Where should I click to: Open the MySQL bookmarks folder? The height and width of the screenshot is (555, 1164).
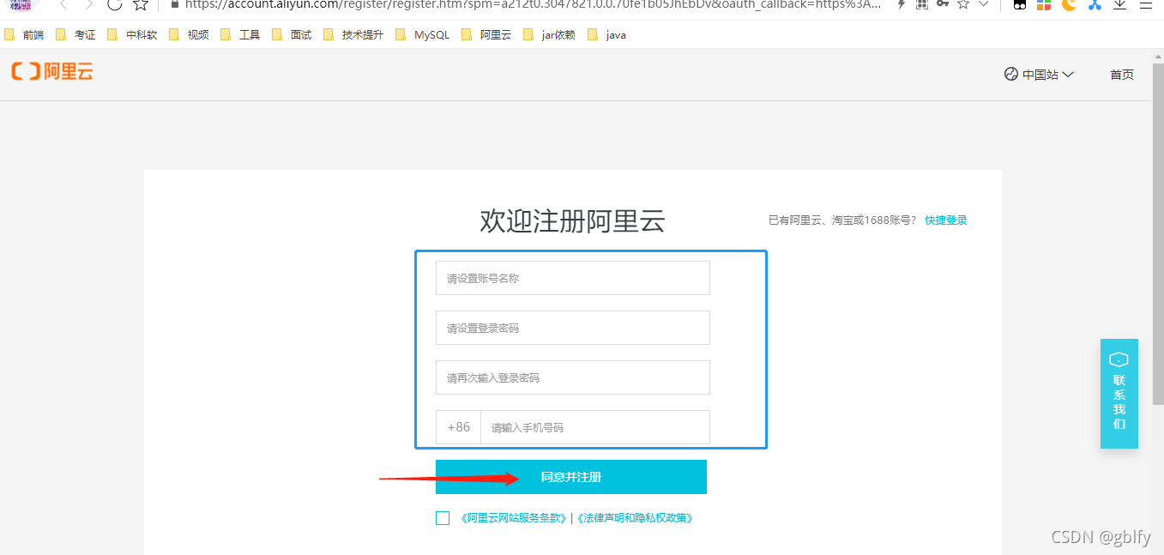tap(432, 34)
